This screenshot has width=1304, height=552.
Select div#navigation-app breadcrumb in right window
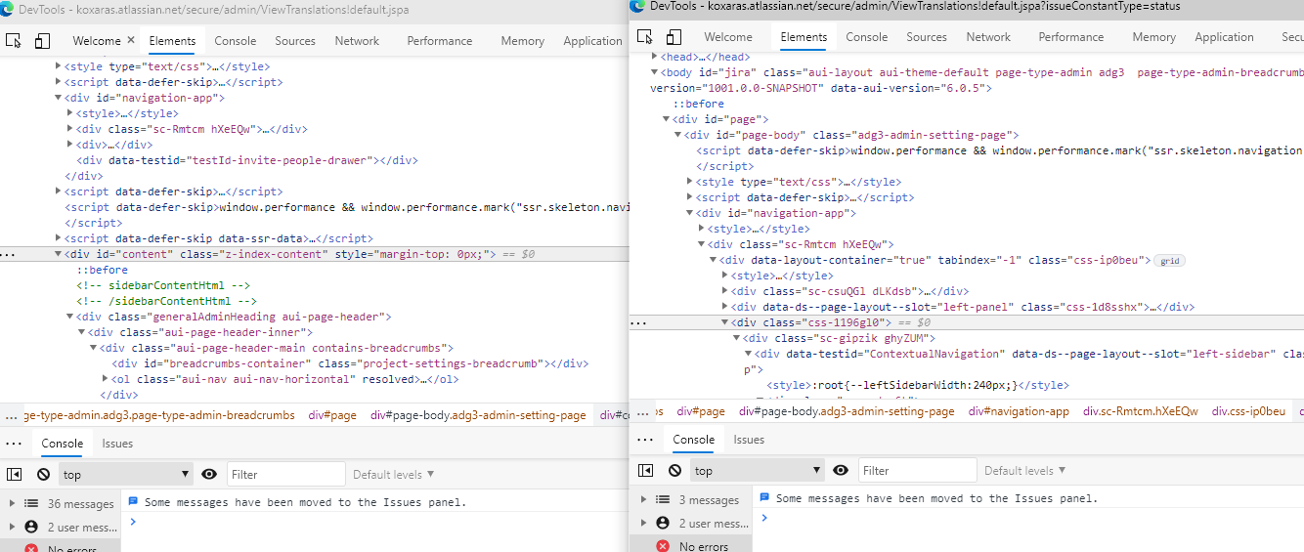point(1019,411)
